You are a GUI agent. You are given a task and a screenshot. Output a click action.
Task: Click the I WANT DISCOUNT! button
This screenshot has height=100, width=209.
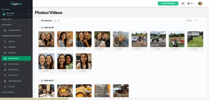pyautogui.click(x=168, y=3)
